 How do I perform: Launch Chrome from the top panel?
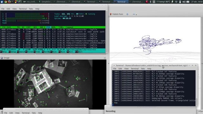point(6,2)
